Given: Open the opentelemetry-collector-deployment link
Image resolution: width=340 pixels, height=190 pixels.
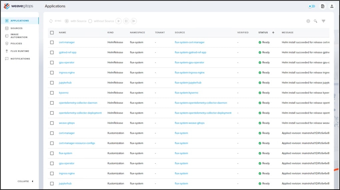Looking at the screenshot, I should click(x=80, y=113).
